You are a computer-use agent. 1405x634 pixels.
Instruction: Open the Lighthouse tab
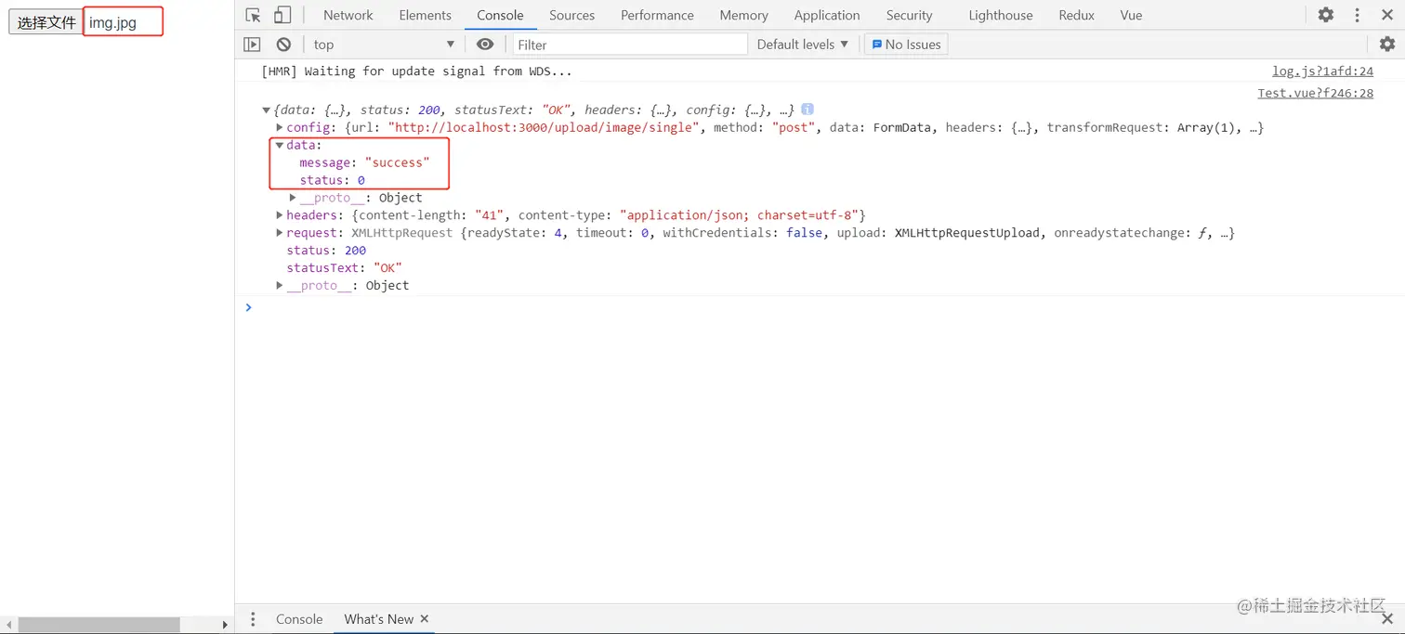(1000, 15)
